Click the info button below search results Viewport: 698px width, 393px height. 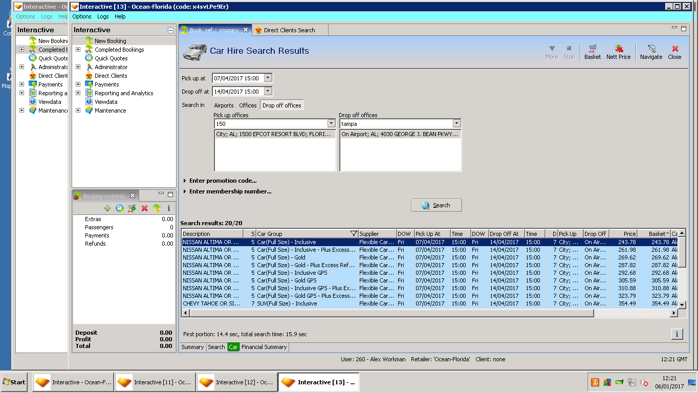(x=677, y=334)
